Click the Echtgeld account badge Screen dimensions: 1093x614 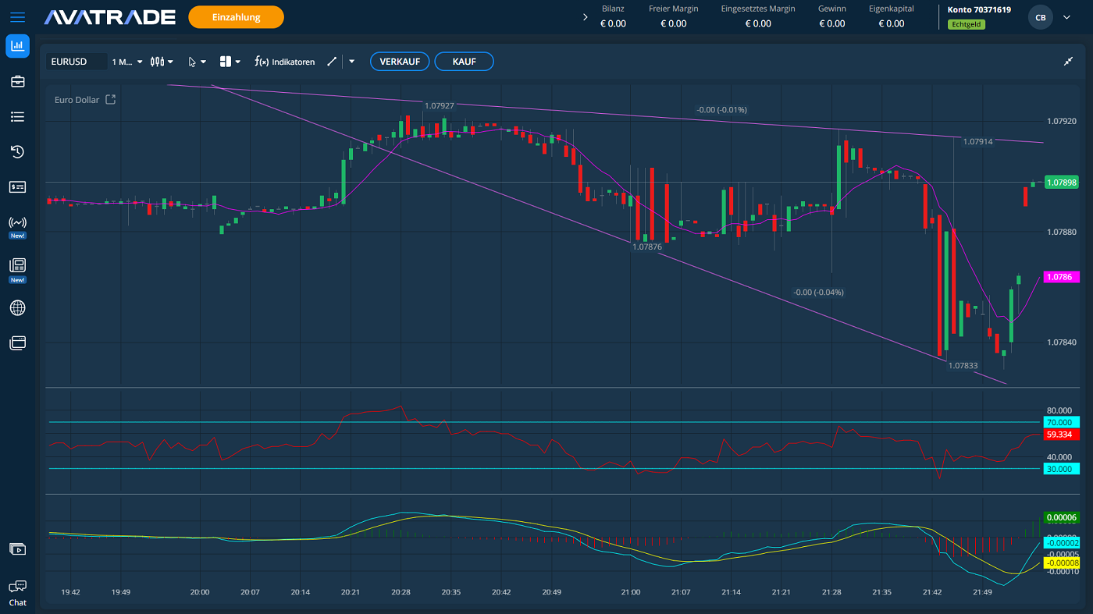(x=966, y=24)
